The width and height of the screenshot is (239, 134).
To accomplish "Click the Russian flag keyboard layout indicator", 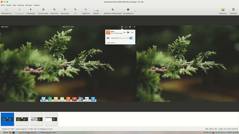I will click(x=213, y=133).
